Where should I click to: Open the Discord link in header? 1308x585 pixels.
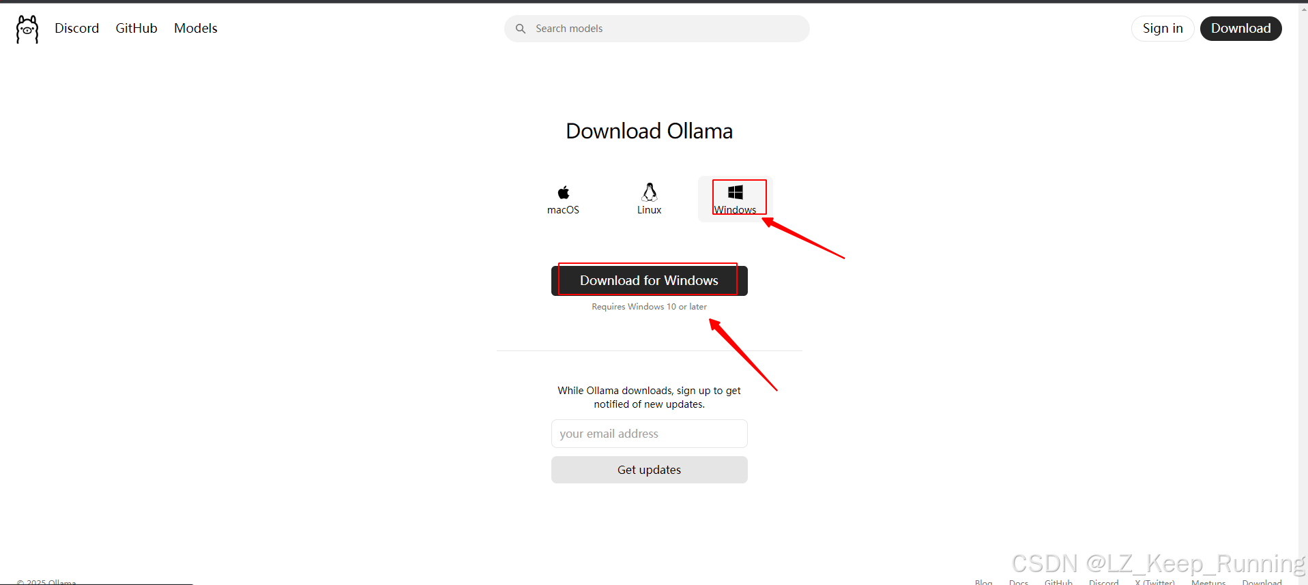click(x=77, y=28)
